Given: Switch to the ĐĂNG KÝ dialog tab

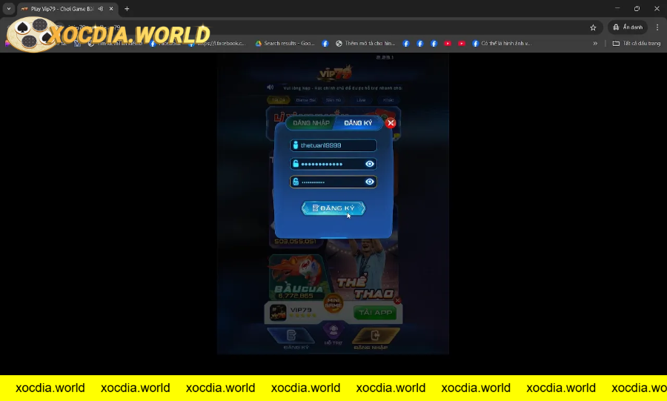Looking at the screenshot, I should (x=358, y=123).
